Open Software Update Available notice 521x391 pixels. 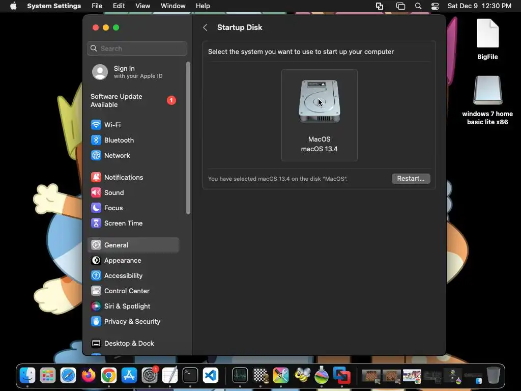(x=133, y=100)
